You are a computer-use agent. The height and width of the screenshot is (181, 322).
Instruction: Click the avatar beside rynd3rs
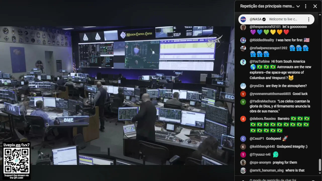point(243,86)
